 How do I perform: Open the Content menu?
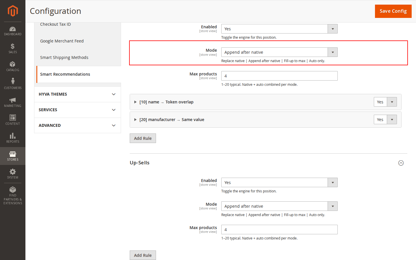[x=13, y=120]
